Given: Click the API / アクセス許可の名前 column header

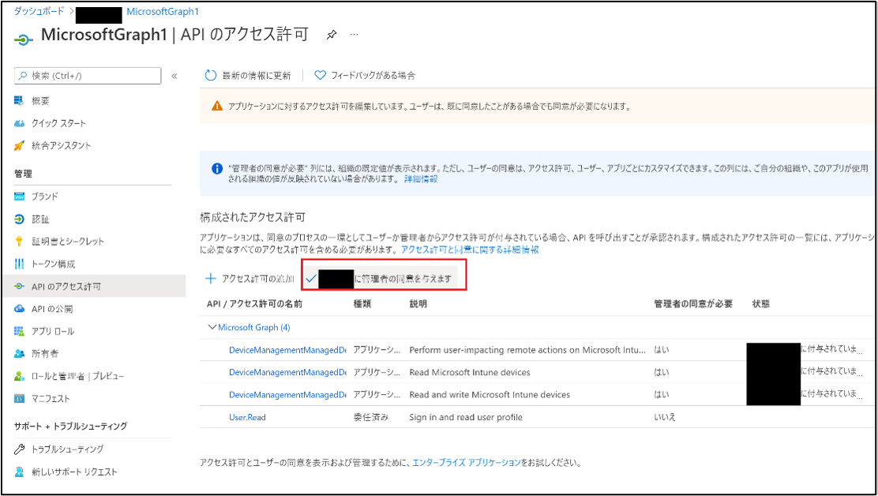Looking at the screenshot, I should [255, 304].
